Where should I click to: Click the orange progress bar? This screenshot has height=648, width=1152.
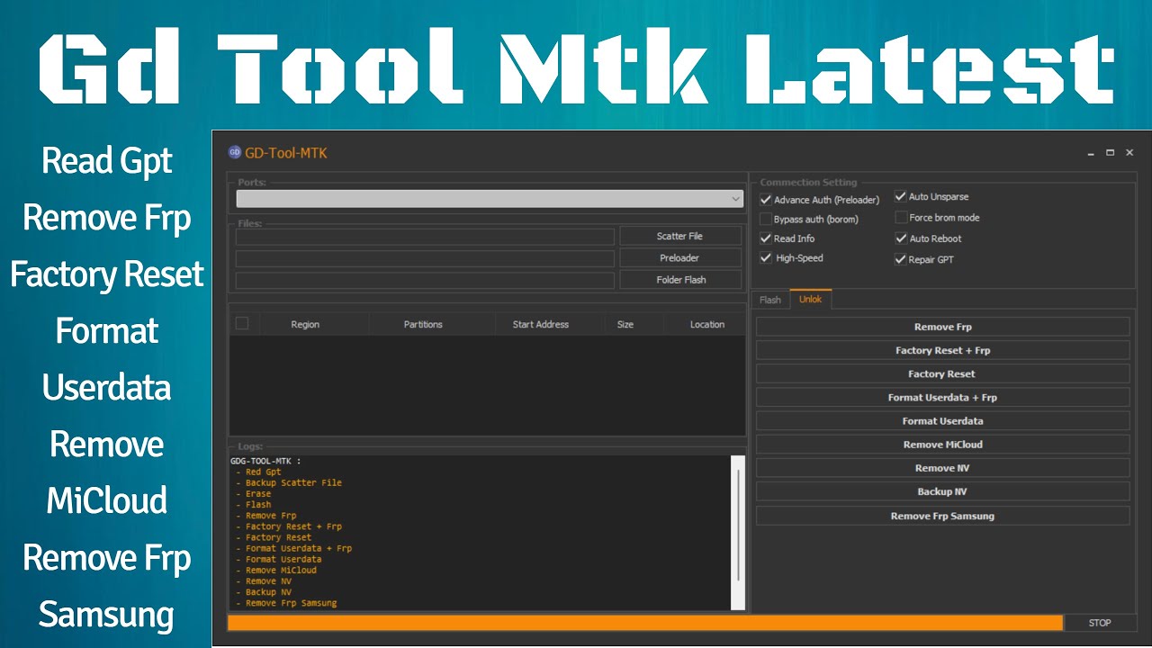(645, 623)
